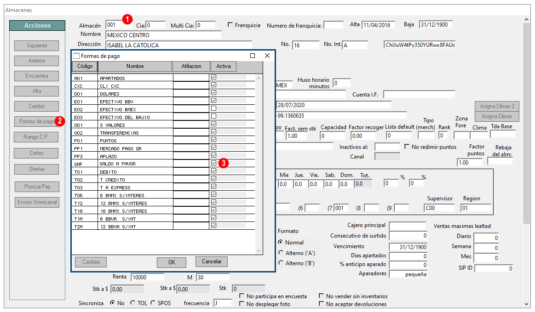Confirm with OK in Formas de pago
Image resolution: width=535 pixels, height=312 pixels.
pyautogui.click(x=172, y=262)
